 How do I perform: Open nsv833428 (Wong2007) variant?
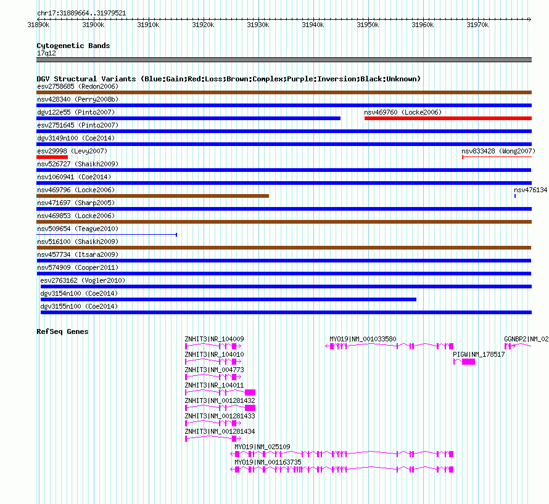(x=497, y=157)
